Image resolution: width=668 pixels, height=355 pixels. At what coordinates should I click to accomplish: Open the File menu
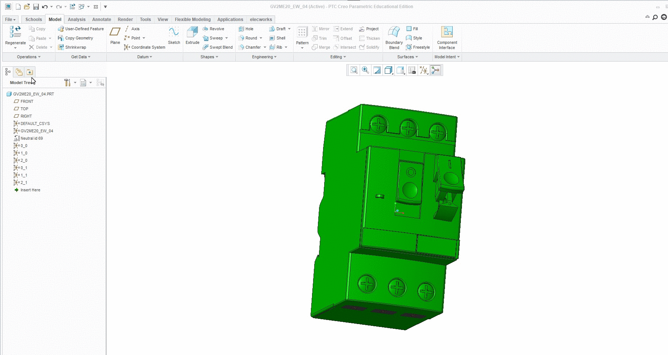click(10, 20)
